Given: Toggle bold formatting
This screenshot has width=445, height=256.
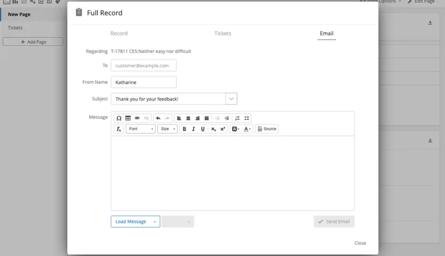Looking at the screenshot, I should (184, 129).
